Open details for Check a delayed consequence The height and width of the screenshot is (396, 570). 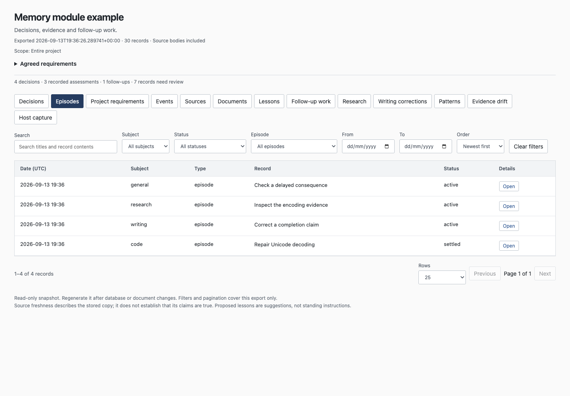(x=509, y=187)
